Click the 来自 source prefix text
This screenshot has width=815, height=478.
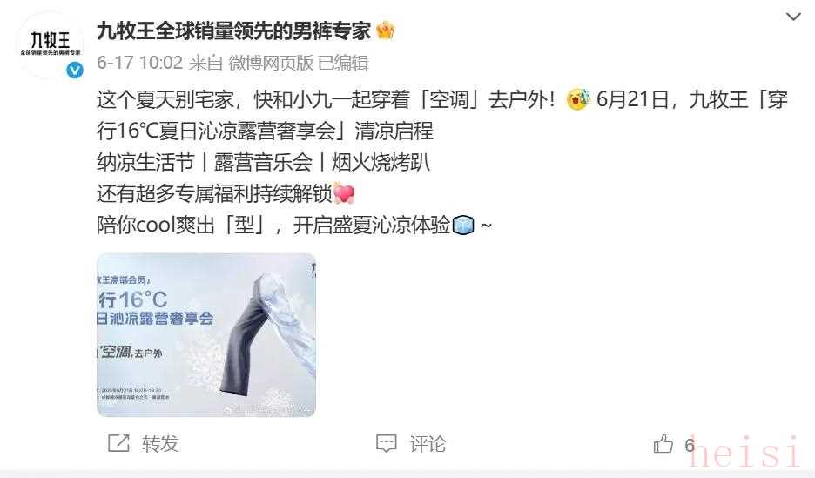click(x=205, y=63)
